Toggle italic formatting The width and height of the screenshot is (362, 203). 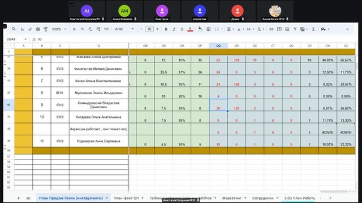(x=174, y=29)
